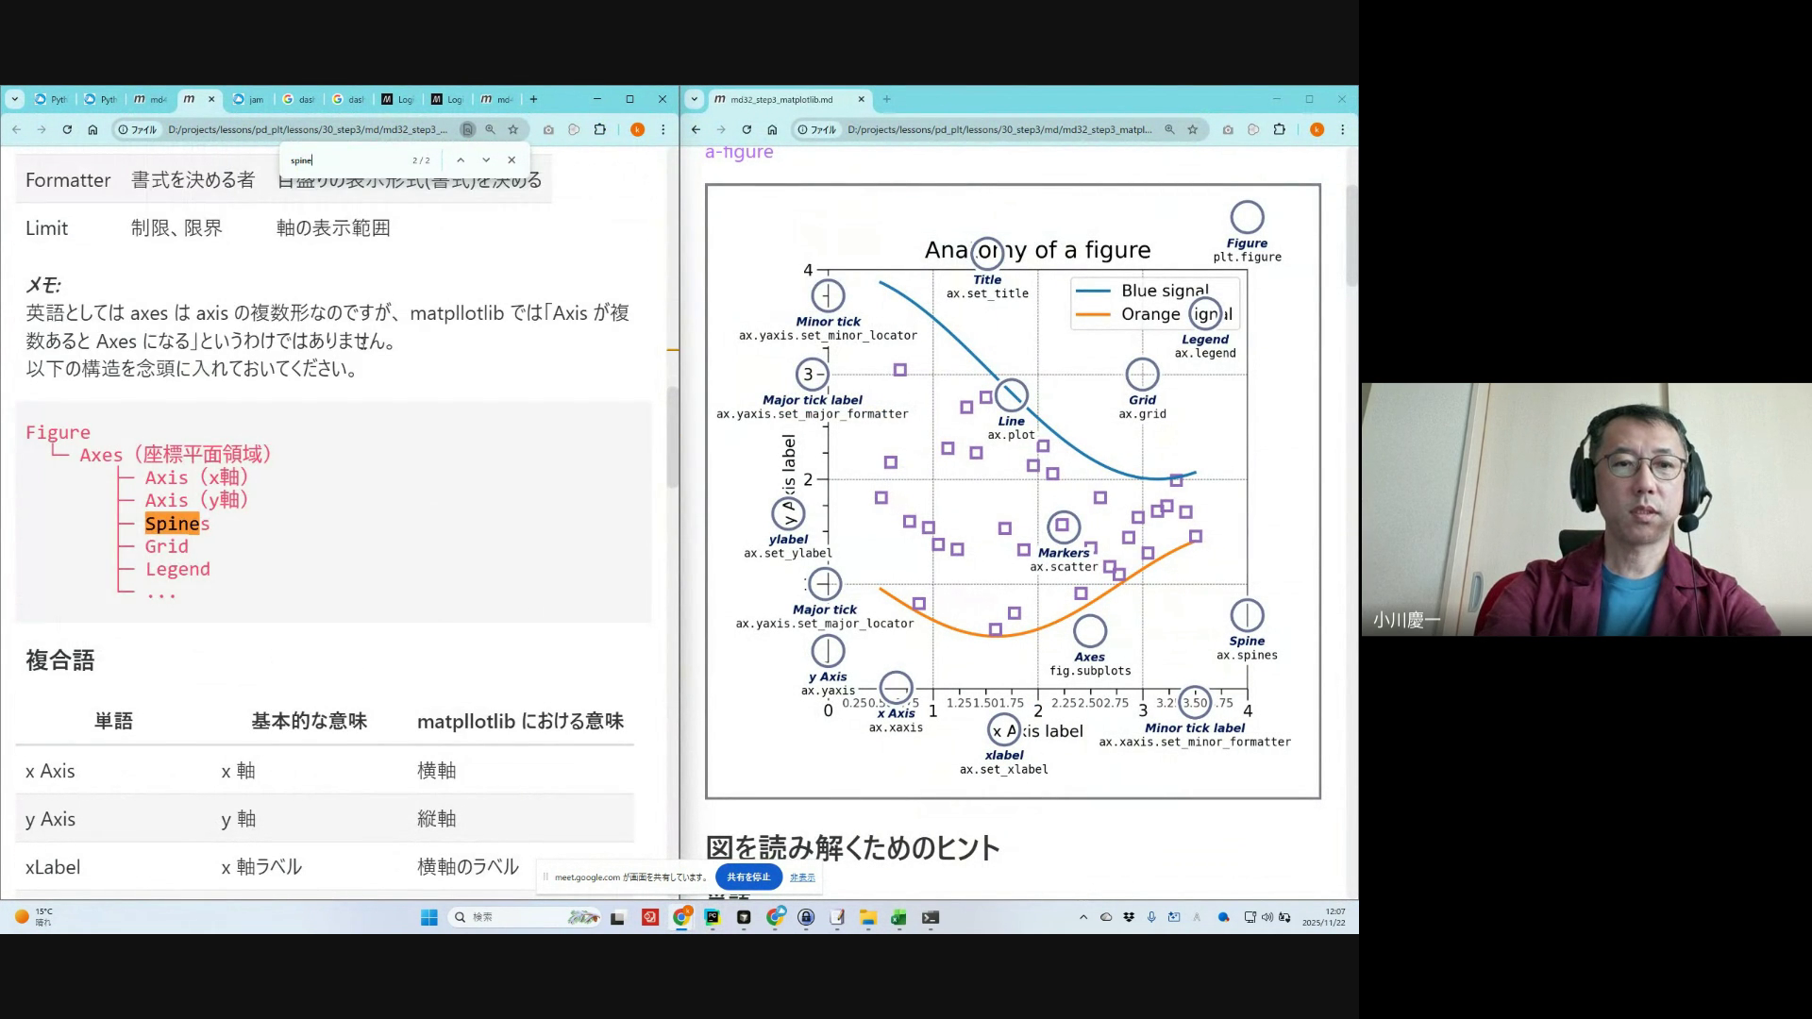Screen dimensions: 1812x1019
Task: Expand tab search chevron in right browser
Action: coord(695,99)
